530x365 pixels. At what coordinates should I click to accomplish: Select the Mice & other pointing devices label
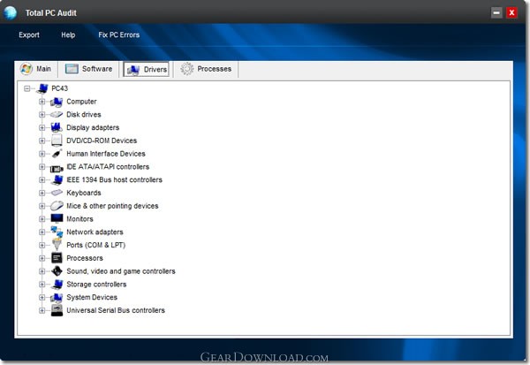click(x=112, y=206)
